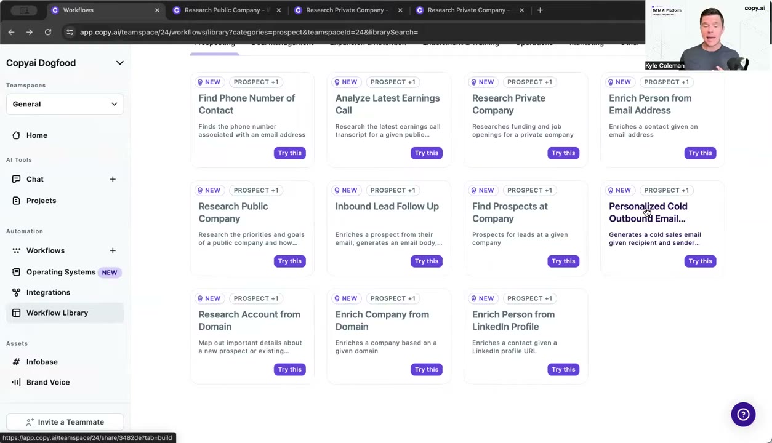This screenshot has width=772, height=443.
Task: Click the Invite a Teammate person icon
Action: 30,422
